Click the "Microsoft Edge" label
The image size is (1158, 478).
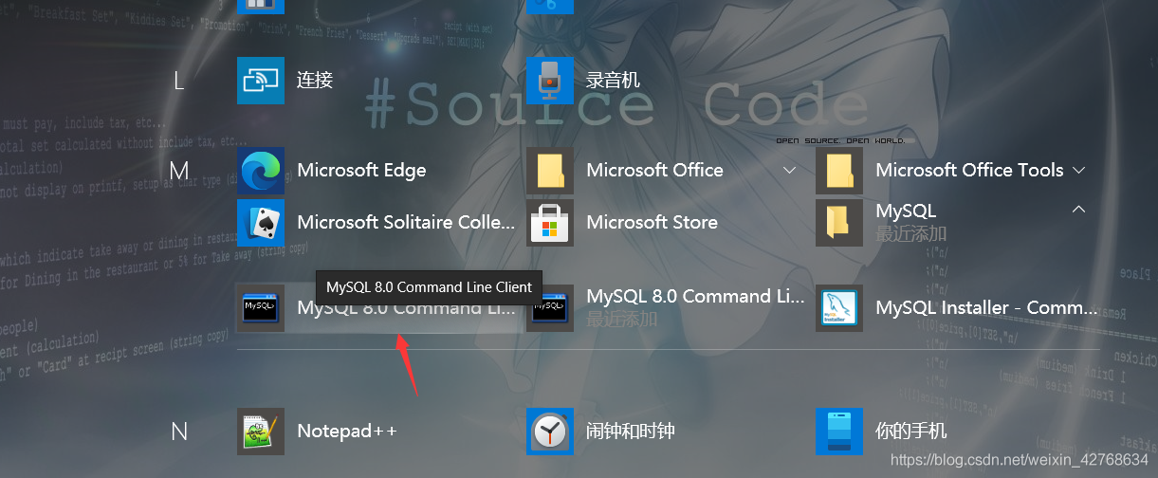coord(361,171)
